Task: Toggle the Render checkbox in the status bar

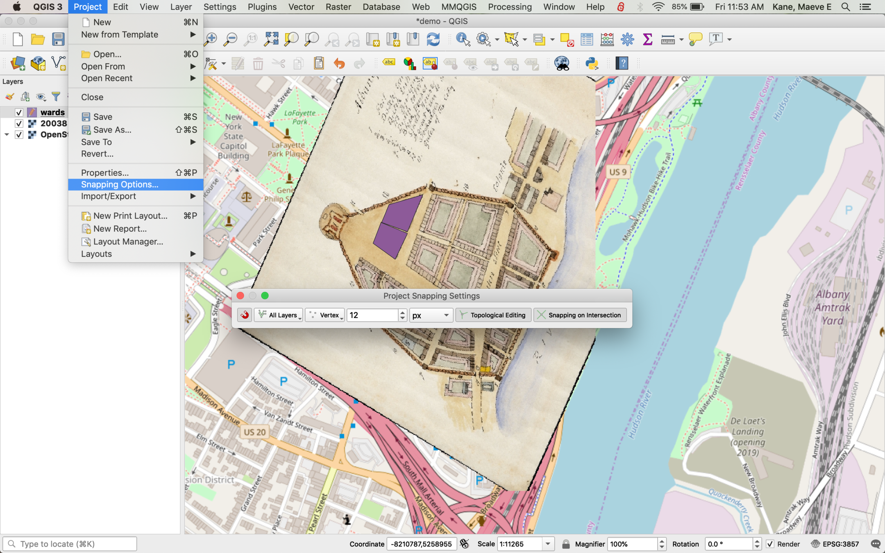Action: (x=770, y=544)
